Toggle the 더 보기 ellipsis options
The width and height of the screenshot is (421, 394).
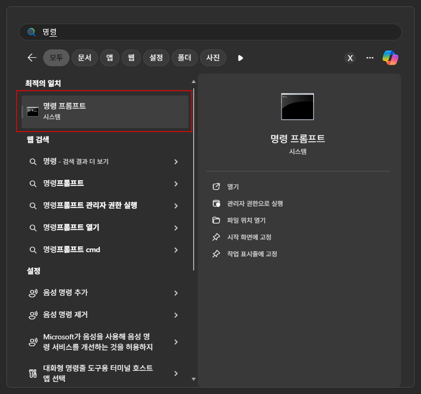coord(369,58)
